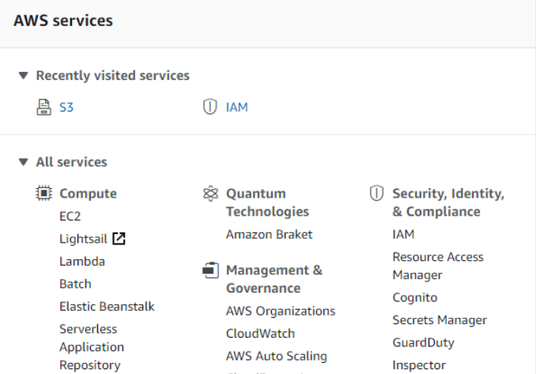This screenshot has width=536, height=374.
Task: Open the EC2 service
Action: [x=70, y=216]
